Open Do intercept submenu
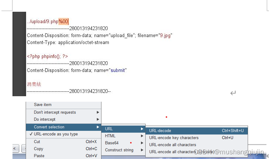Image resolution: width=269 pixels, height=159 pixels. point(64,119)
